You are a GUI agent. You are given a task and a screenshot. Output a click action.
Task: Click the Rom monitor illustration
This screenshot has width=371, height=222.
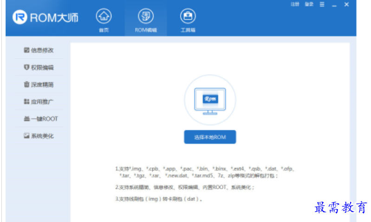click(x=210, y=100)
